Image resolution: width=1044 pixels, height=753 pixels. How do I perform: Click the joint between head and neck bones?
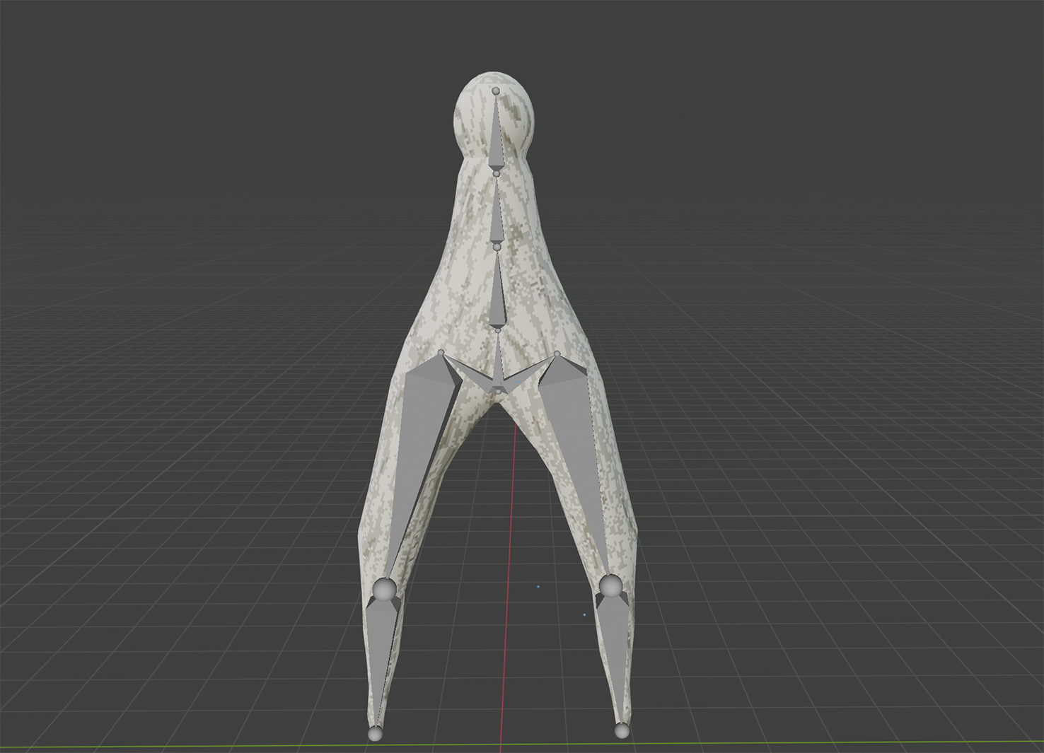tap(497, 173)
